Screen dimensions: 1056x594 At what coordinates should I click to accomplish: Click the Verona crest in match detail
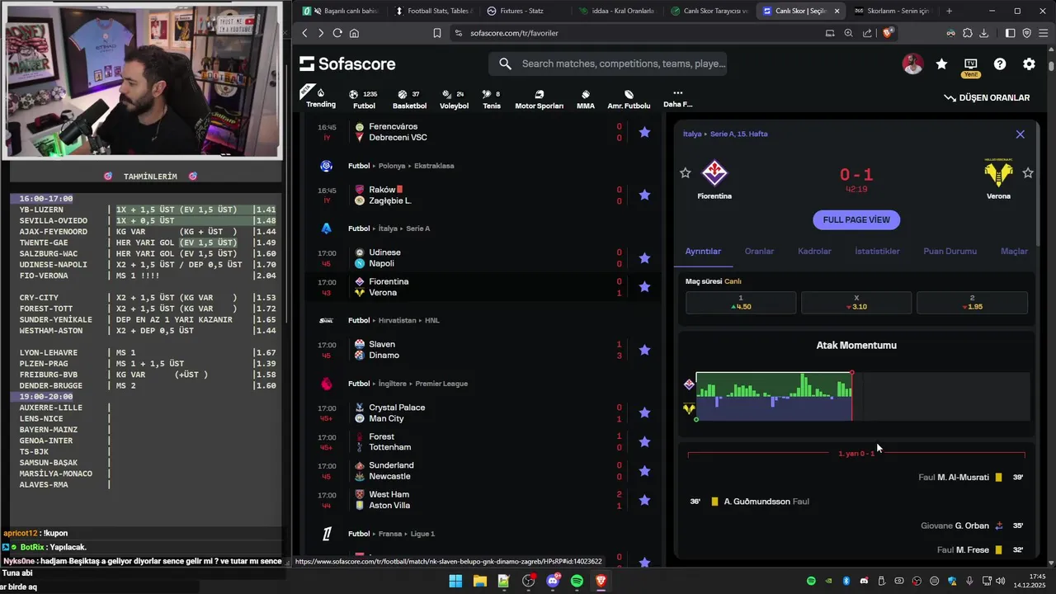click(x=998, y=173)
